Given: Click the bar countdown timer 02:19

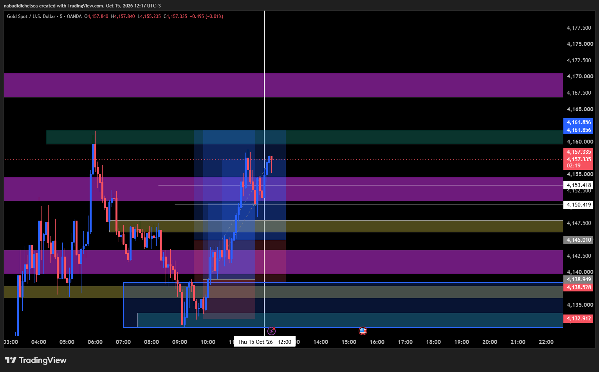Looking at the screenshot, I should pos(574,166).
